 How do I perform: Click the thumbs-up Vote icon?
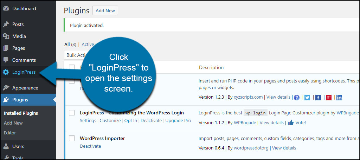(291, 122)
